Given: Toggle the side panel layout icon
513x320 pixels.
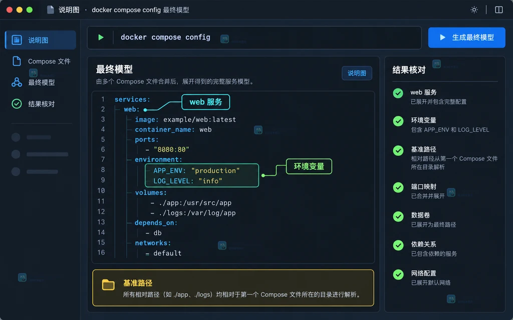Looking at the screenshot, I should 498,10.
